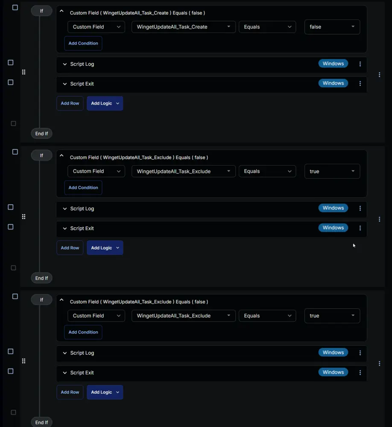392x427 pixels.
Task: Open Script Log kebab menu in middle If block
Action: pyautogui.click(x=360, y=208)
